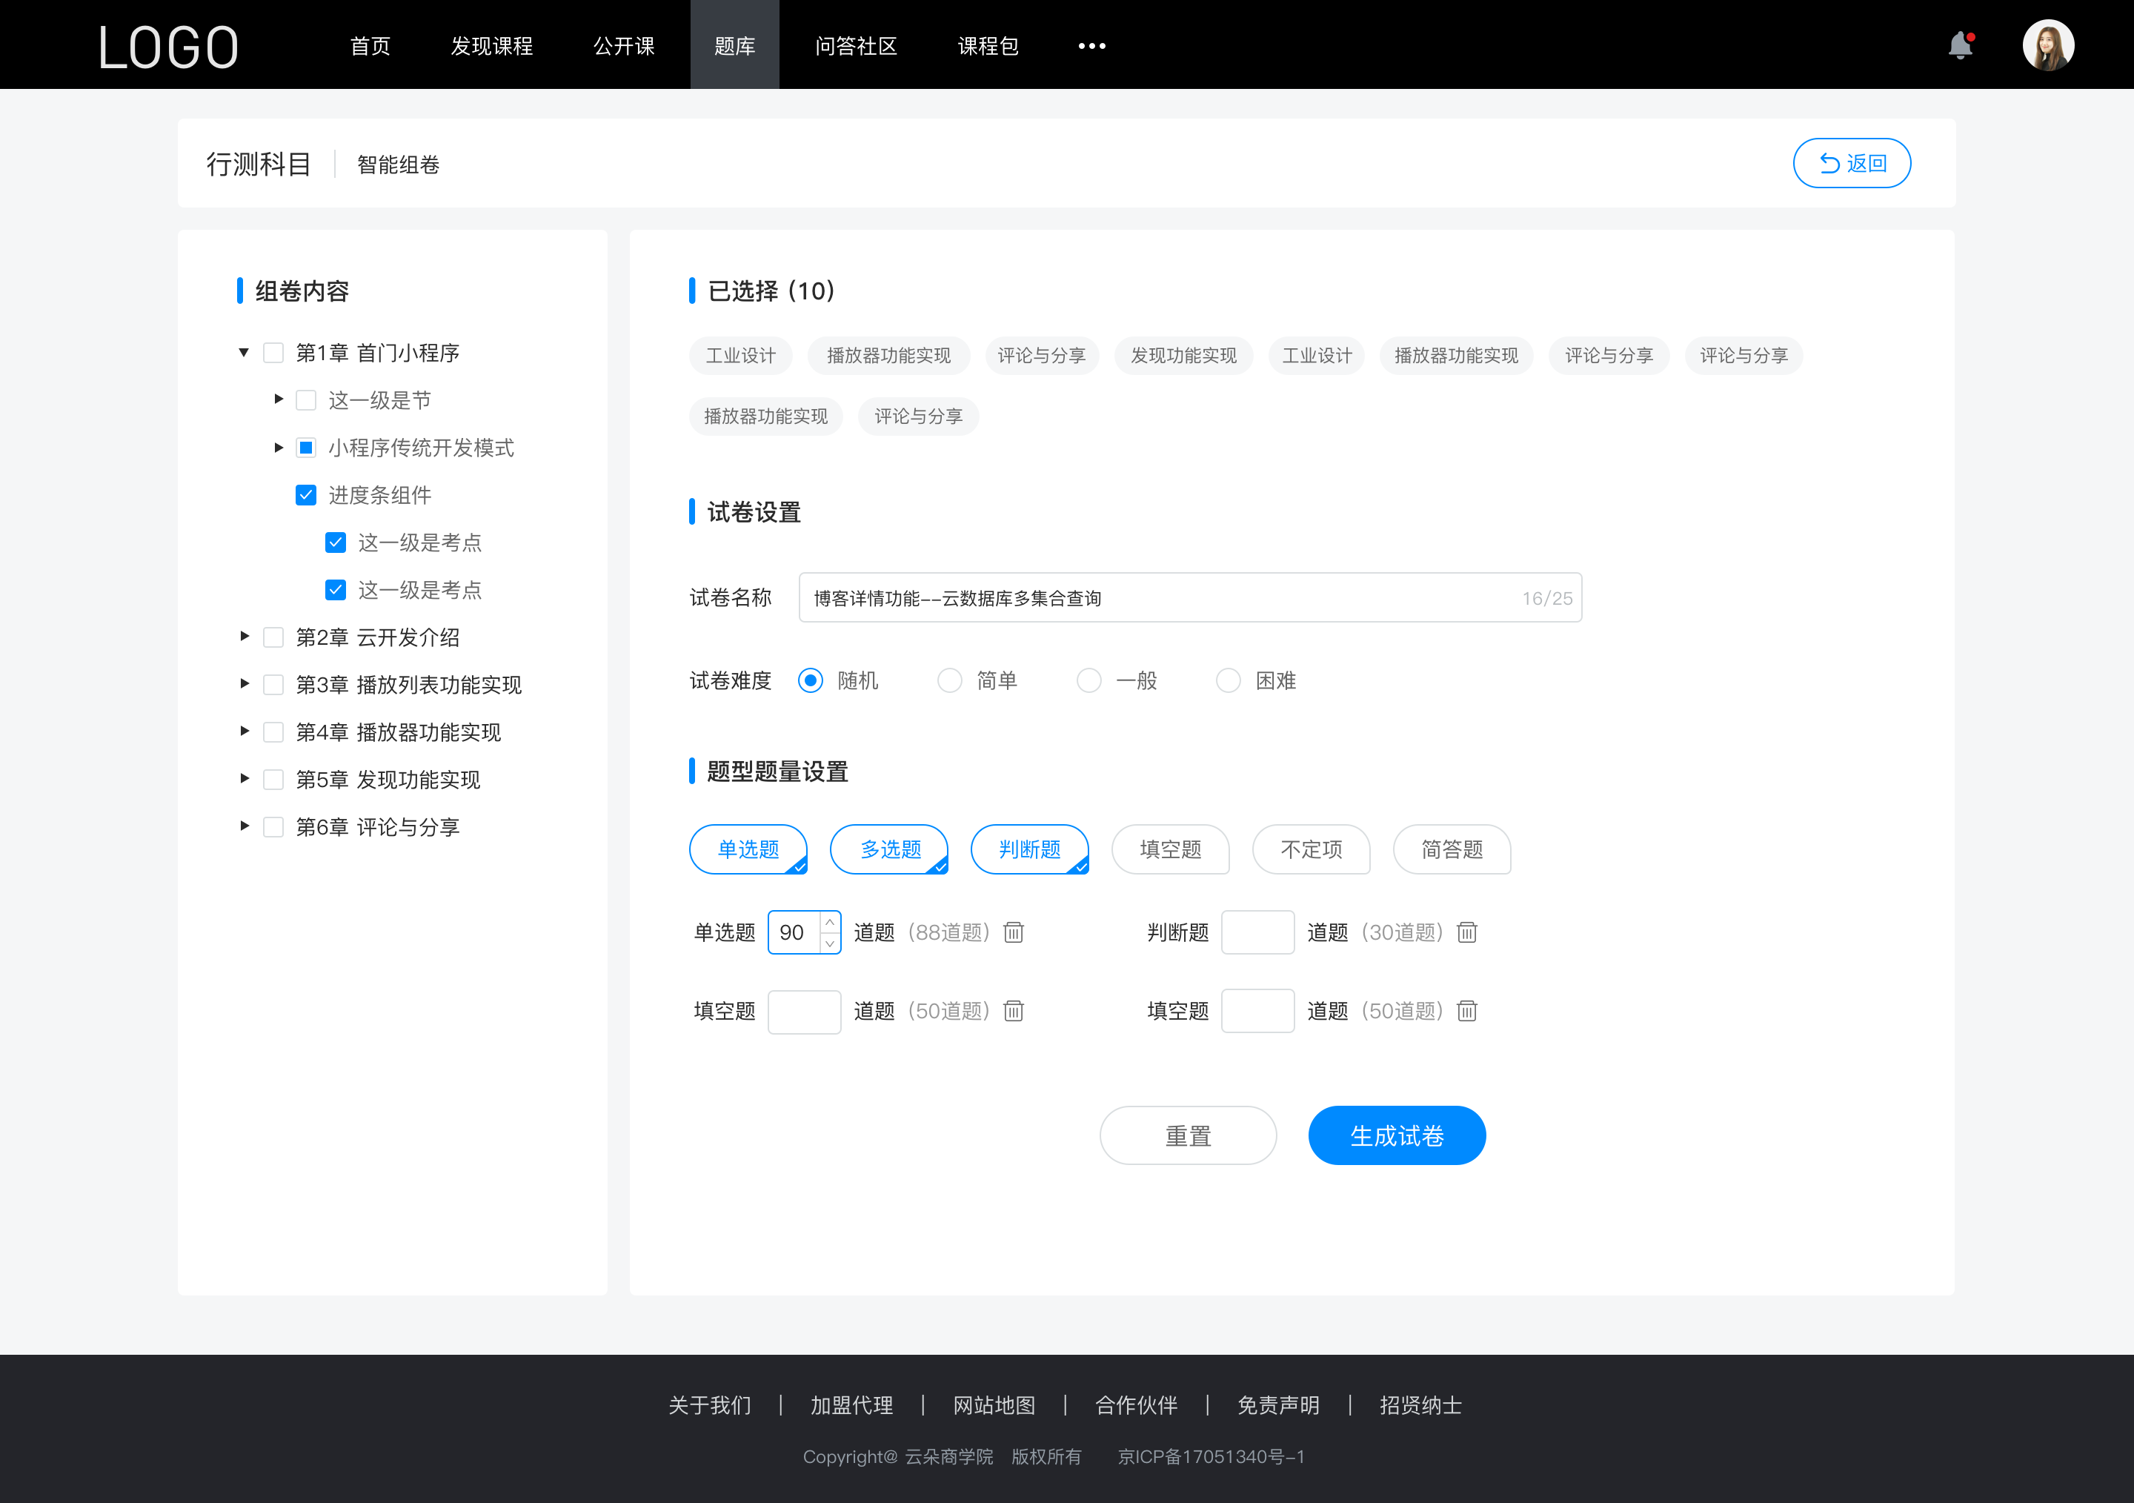The height and width of the screenshot is (1503, 2134).
Task: Click the 生成试卷 button
Action: pos(1395,1135)
